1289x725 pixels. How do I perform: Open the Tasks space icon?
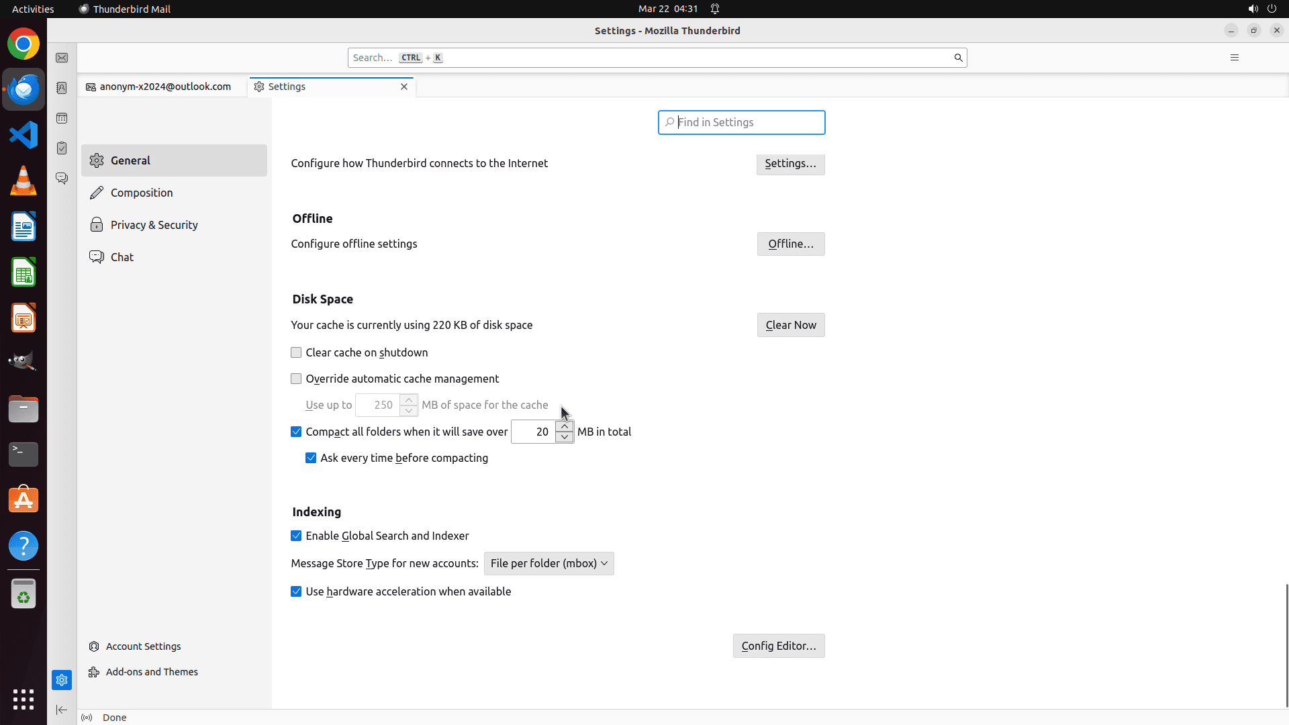pos(62,148)
